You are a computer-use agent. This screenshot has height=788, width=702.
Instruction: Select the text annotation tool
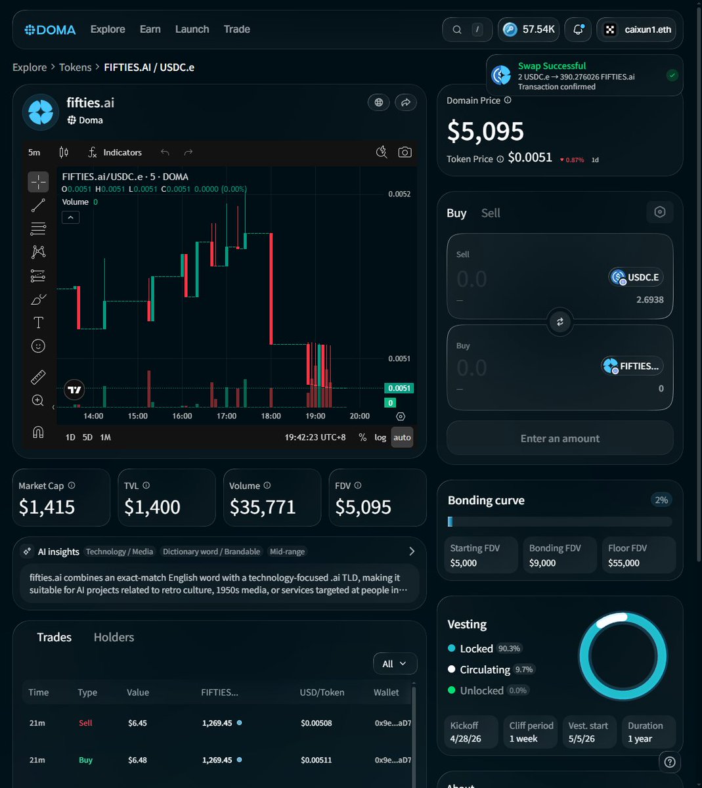(38, 322)
